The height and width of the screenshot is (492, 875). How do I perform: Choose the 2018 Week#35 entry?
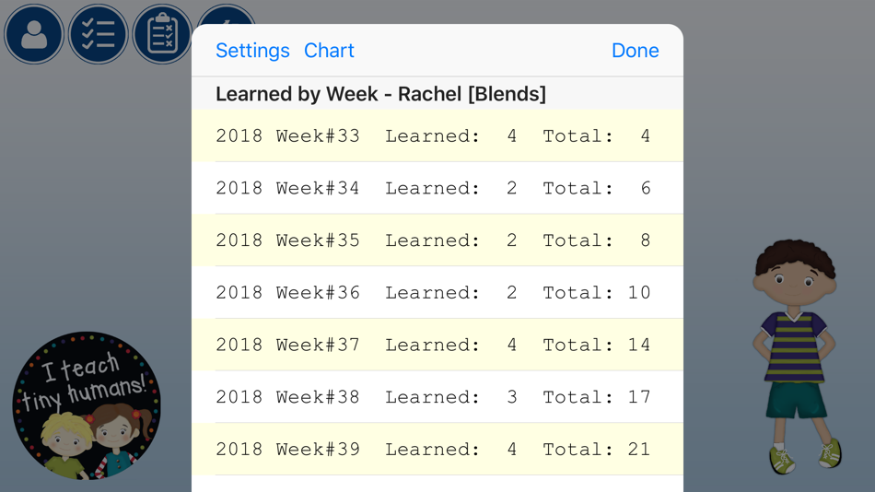click(437, 240)
